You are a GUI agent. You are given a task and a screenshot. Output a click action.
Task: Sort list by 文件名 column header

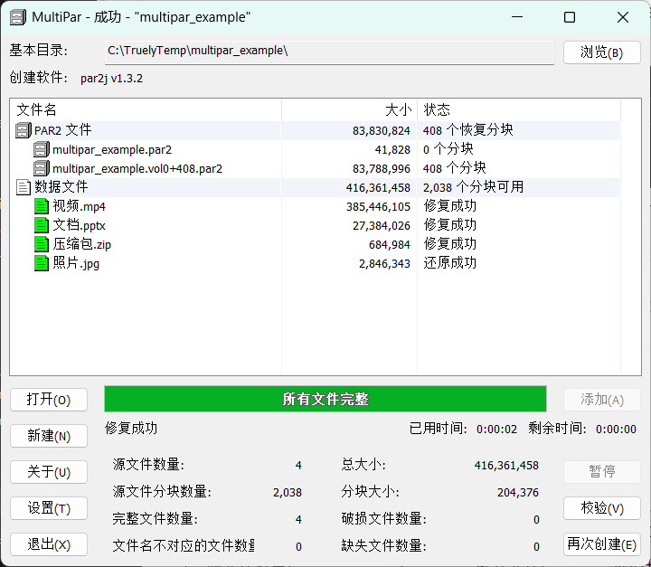click(145, 109)
